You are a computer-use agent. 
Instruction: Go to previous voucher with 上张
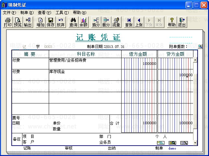(139, 22)
